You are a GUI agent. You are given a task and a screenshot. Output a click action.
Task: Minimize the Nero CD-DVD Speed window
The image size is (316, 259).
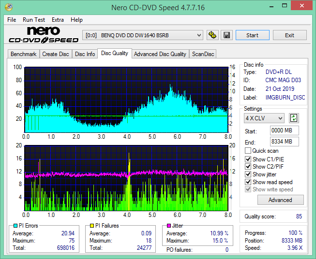click(271, 6)
